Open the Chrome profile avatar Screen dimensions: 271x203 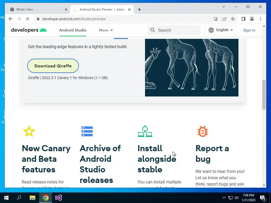click(252, 19)
